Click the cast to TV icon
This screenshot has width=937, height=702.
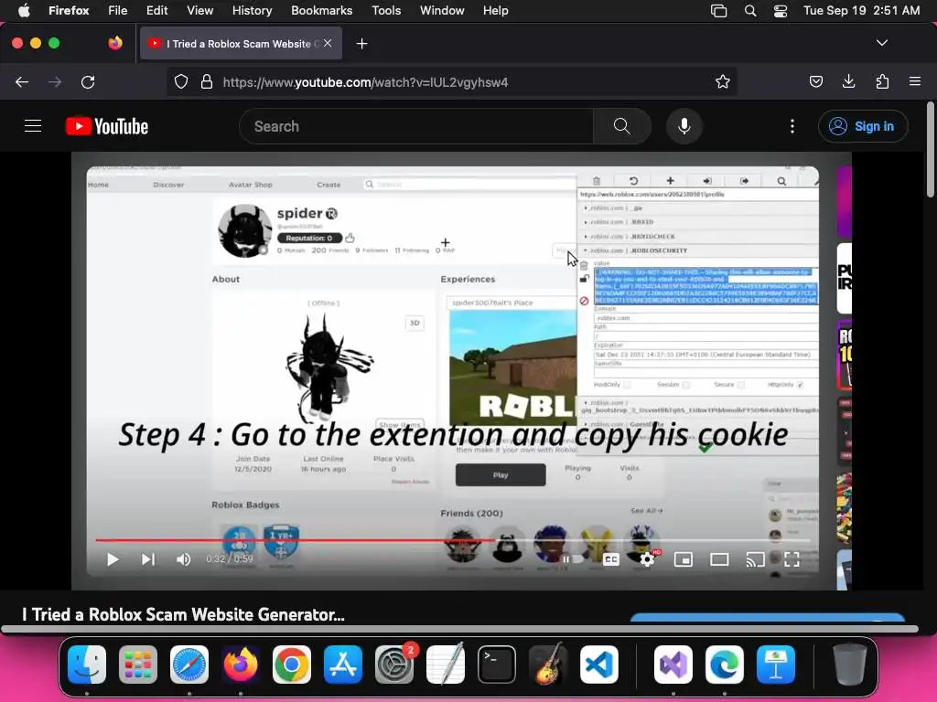point(755,559)
